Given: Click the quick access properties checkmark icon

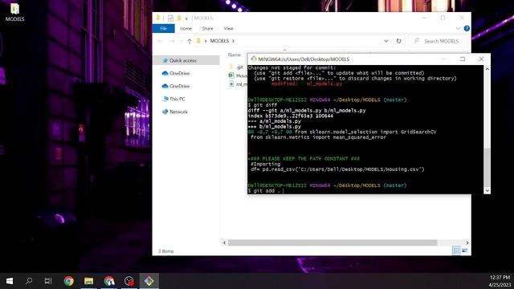Looking at the screenshot, I should pyautogui.click(x=170, y=18).
